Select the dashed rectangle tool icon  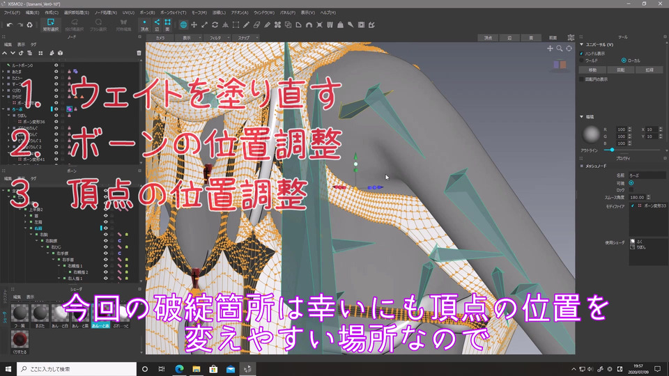click(x=236, y=25)
